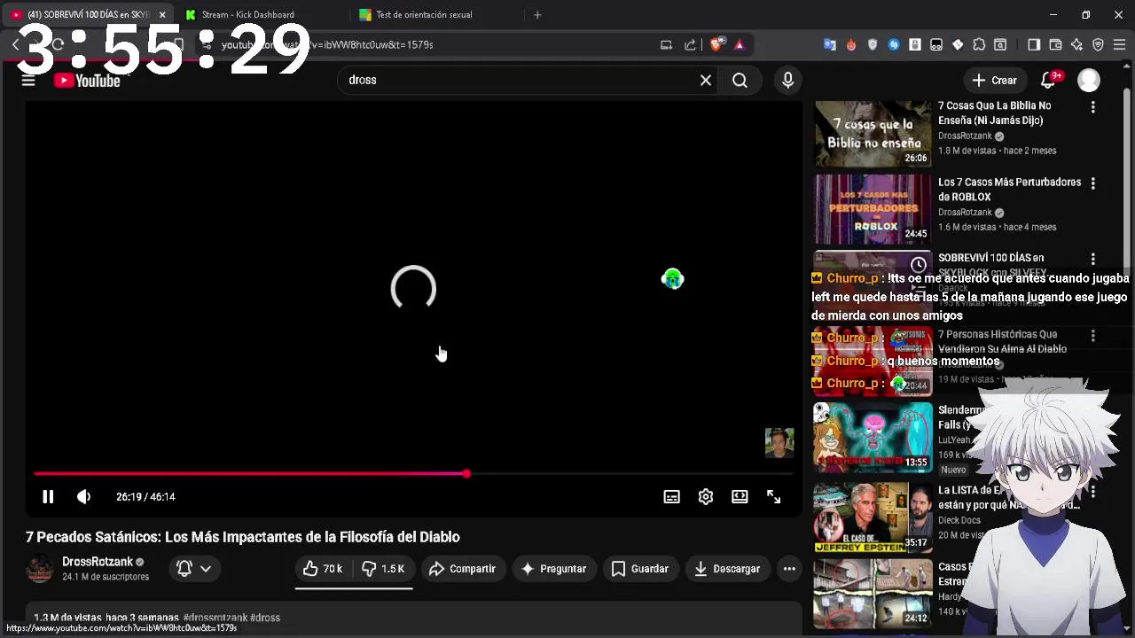1135x638 pixels.
Task: Click the install app icon in address bar
Action: [666, 44]
